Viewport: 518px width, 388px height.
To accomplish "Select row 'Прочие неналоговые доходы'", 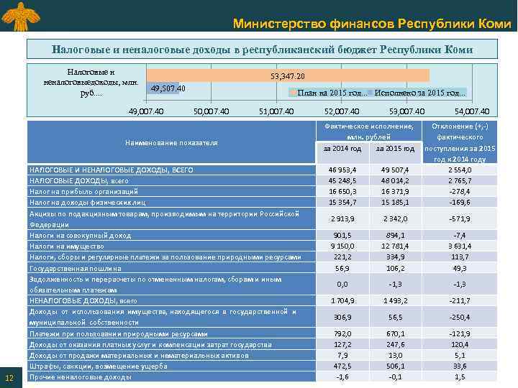I will pyautogui.click(x=263, y=377).
